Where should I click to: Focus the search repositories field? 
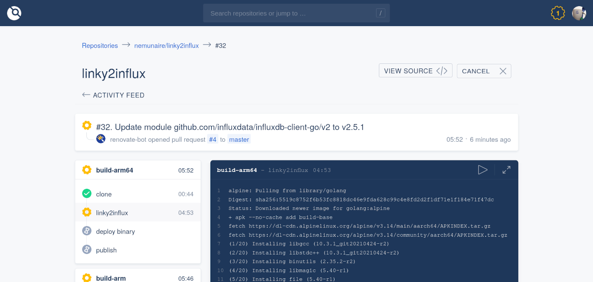coord(289,13)
